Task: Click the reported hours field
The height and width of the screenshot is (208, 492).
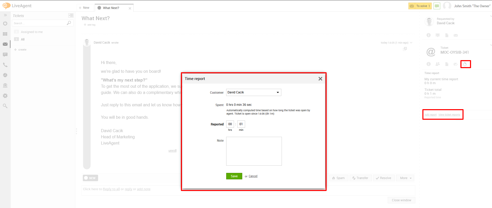Action: pyautogui.click(x=230, y=124)
